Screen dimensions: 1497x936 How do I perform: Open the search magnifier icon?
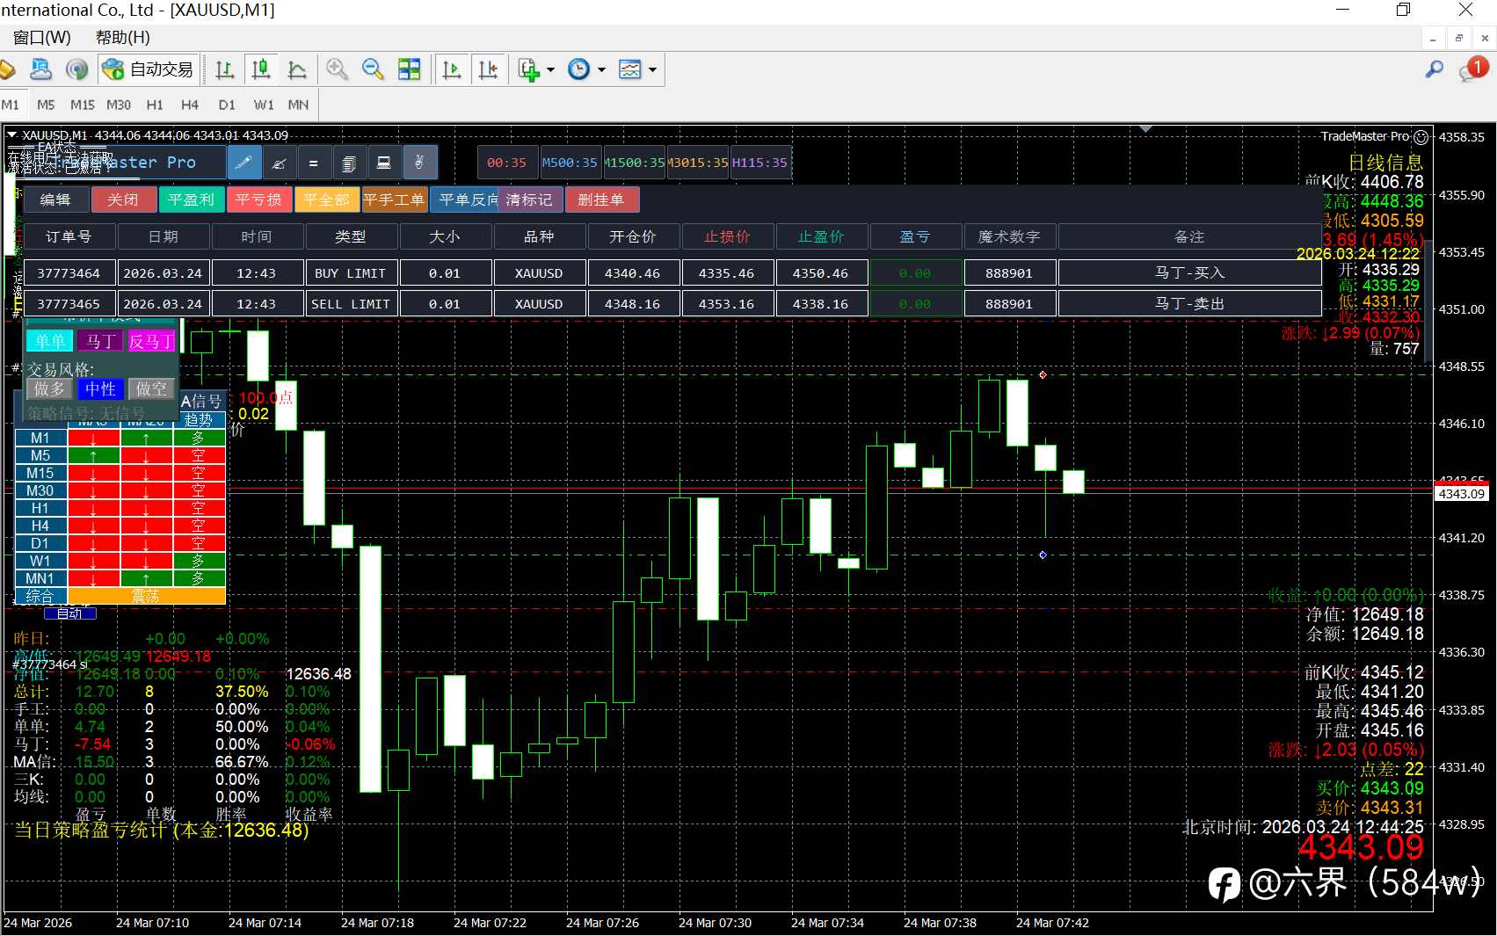click(1435, 69)
